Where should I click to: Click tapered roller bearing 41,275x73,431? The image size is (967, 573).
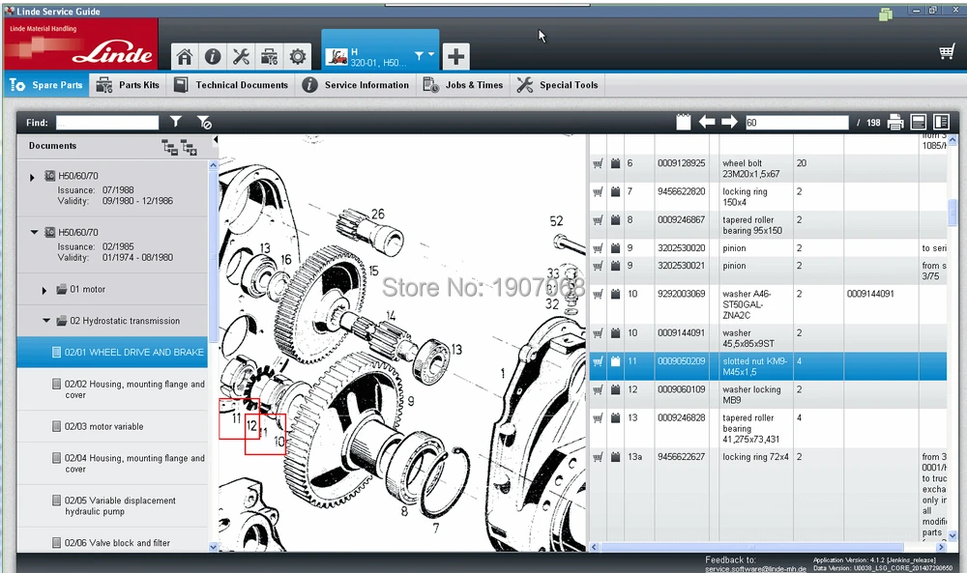(x=750, y=428)
